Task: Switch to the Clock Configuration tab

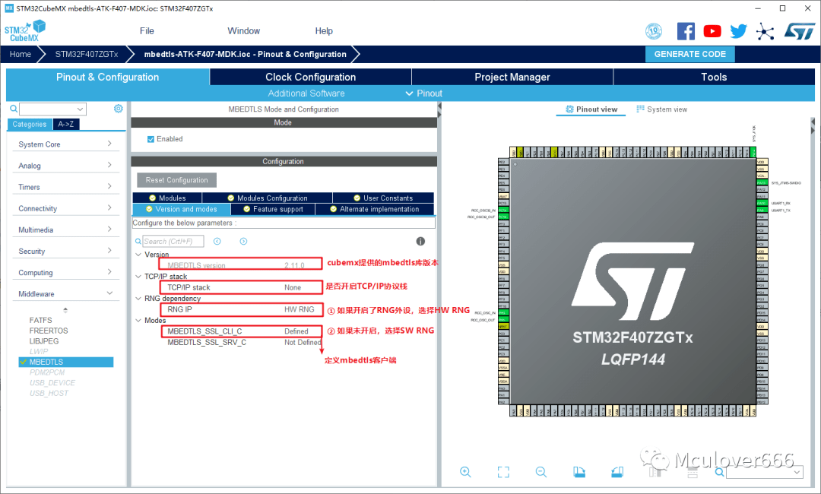Action: pos(309,76)
